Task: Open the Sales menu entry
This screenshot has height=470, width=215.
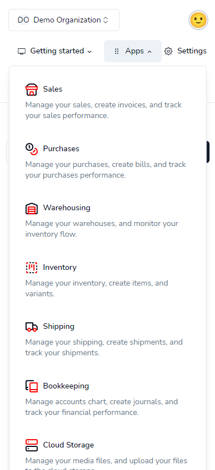Action: 108,102
